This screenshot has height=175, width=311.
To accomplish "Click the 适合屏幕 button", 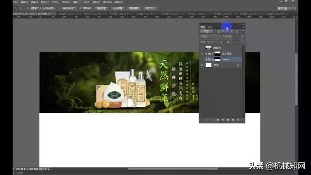I will point(118,8).
